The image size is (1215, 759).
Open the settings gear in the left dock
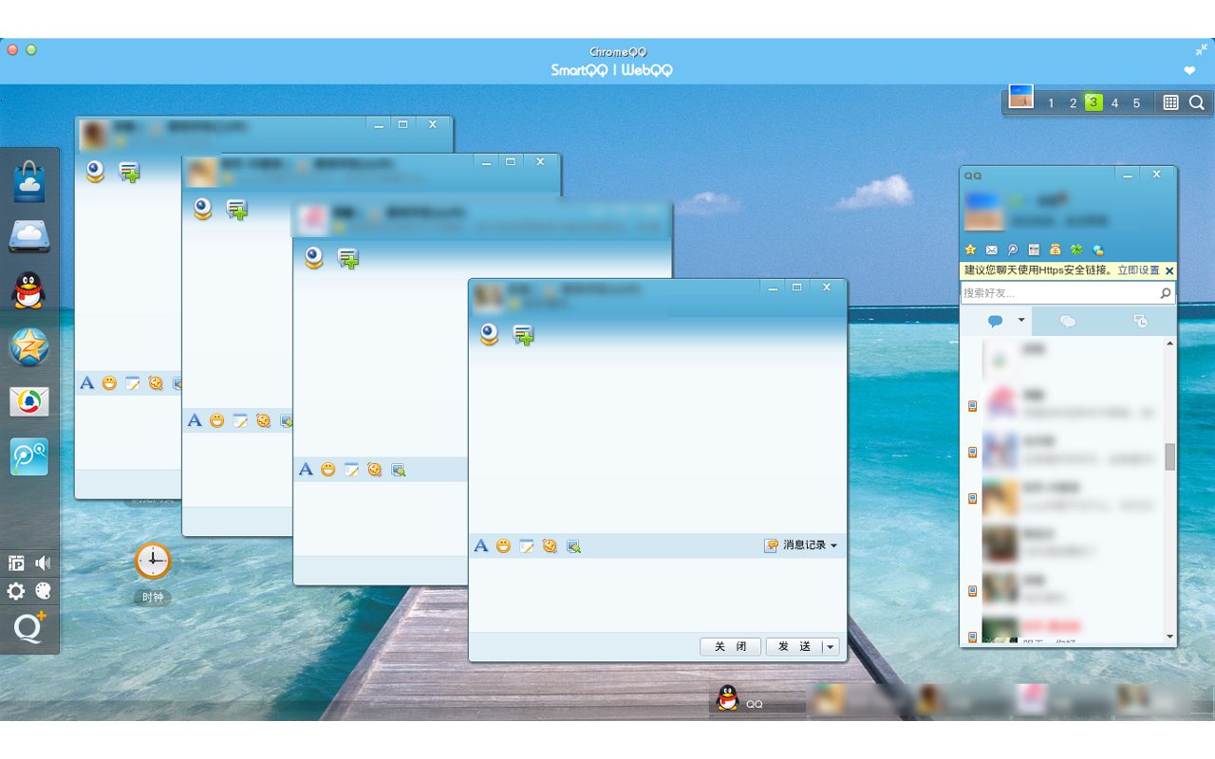point(16,591)
